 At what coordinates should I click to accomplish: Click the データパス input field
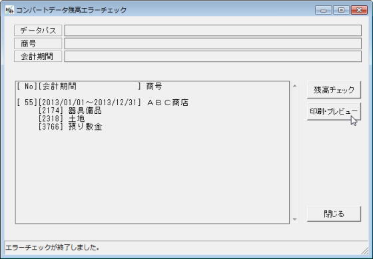(x=212, y=31)
